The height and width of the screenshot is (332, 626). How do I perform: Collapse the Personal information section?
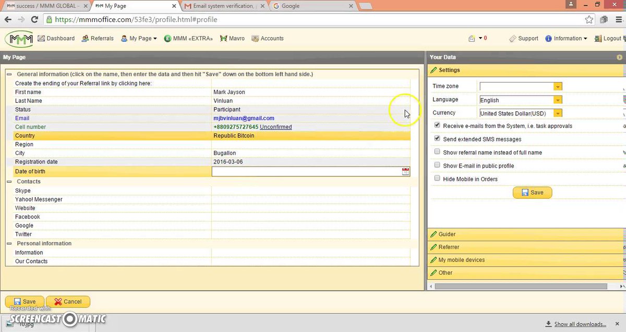tap(9, 244)
